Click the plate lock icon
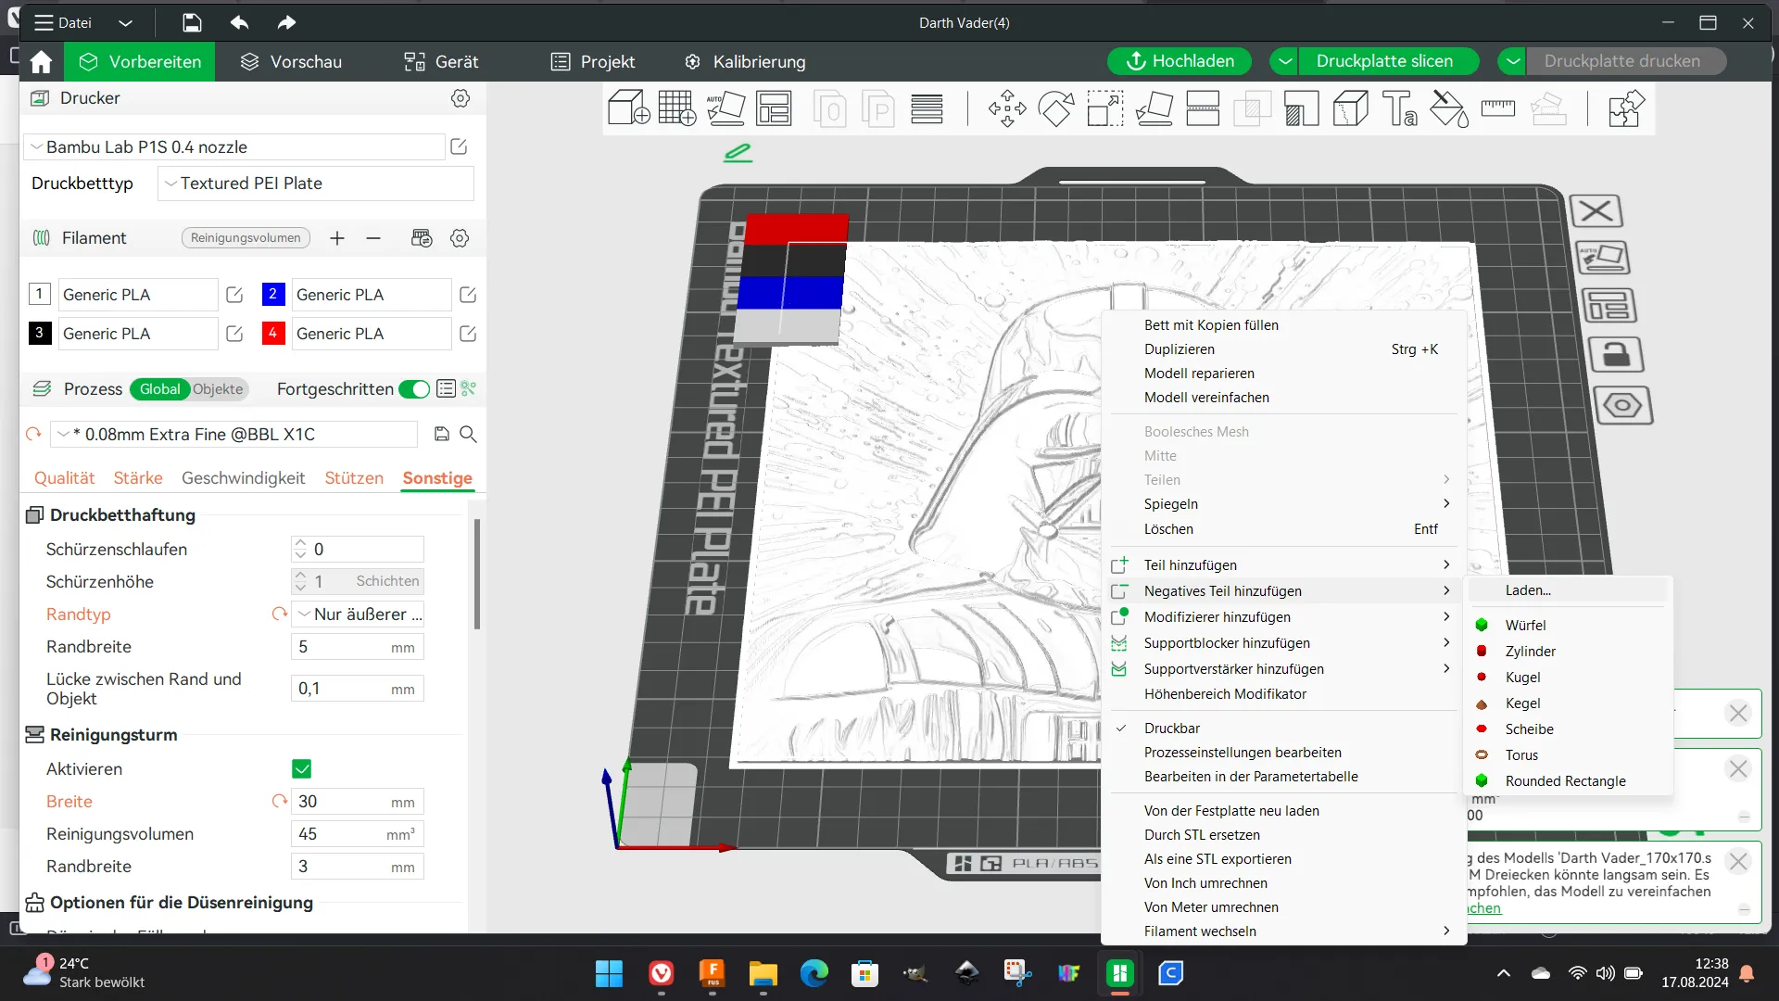Viewport: 1779px width, 1001px height. click(1616, 355)
